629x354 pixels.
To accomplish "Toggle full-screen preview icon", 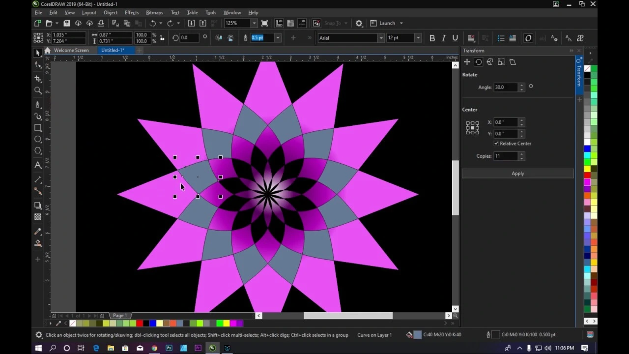I will [265, 23].
